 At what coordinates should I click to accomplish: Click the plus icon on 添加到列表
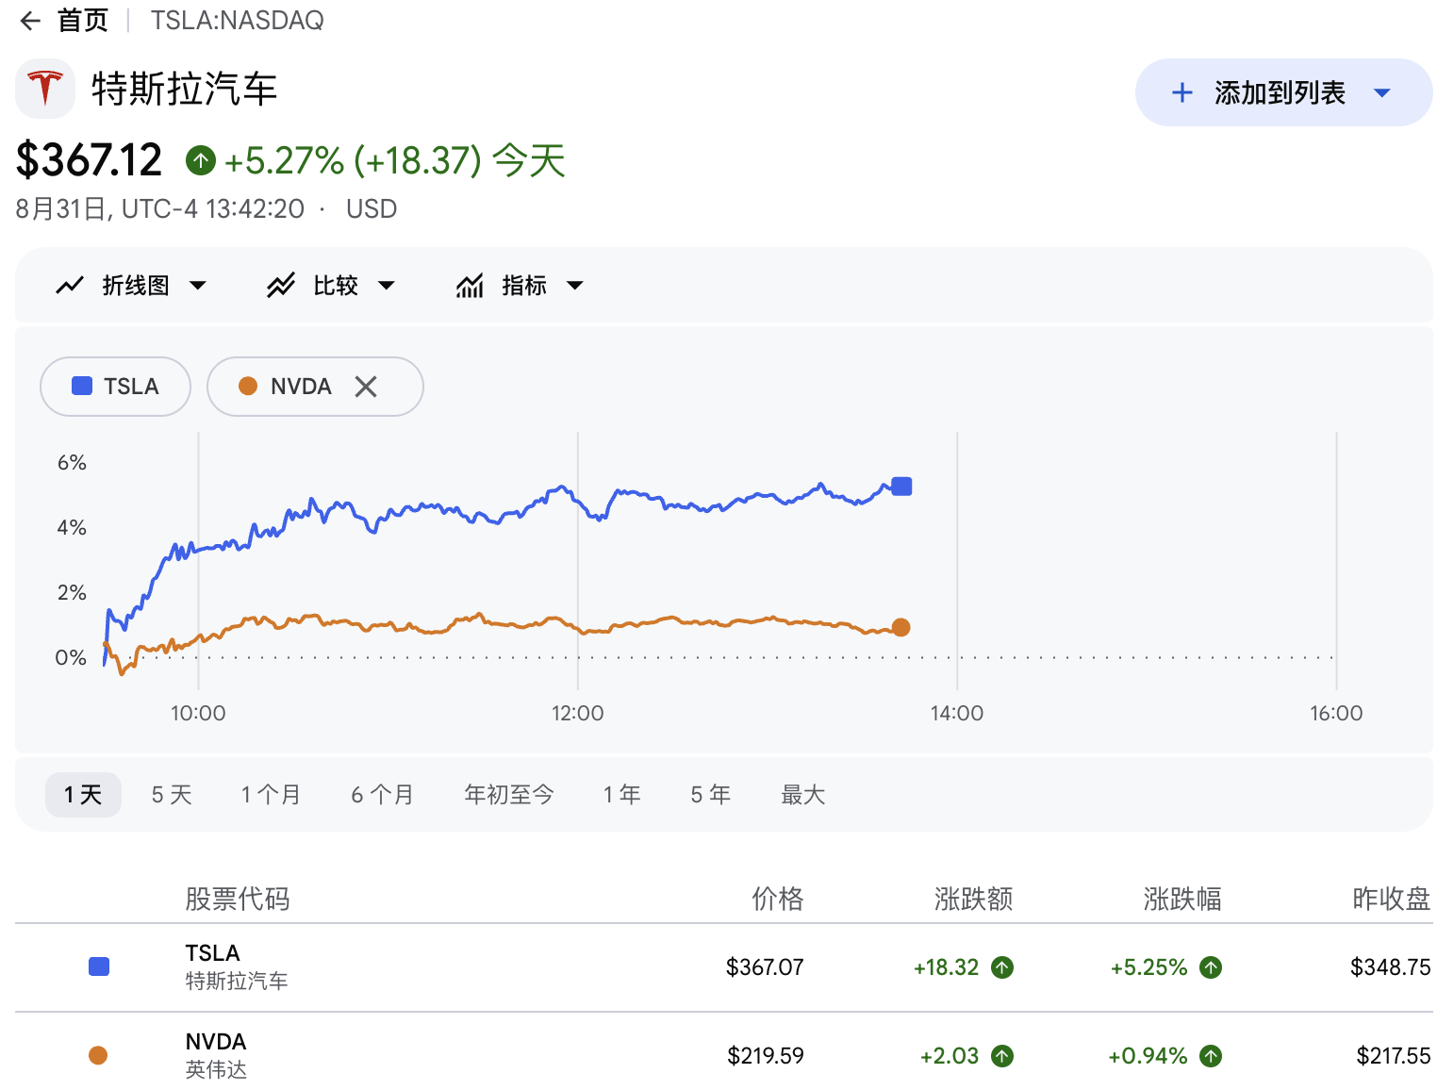point(1181,92)
